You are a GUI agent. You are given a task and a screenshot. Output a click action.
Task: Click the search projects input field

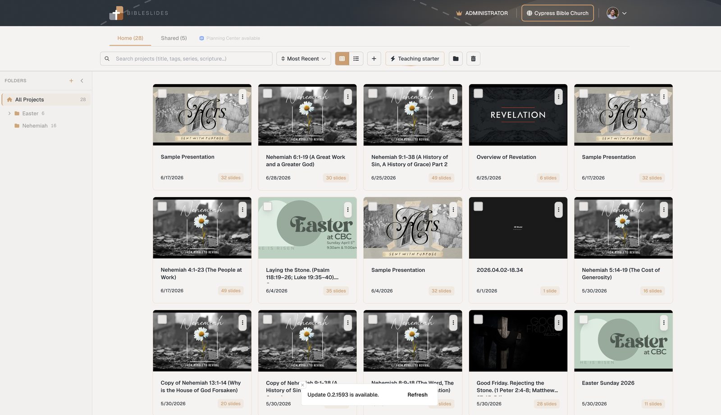click(186, 59)
